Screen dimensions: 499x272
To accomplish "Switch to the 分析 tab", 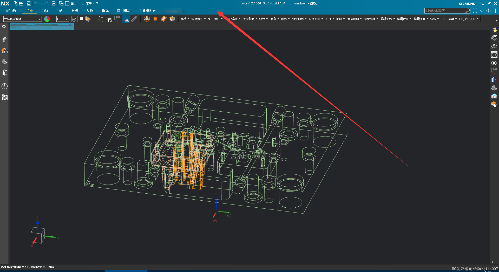I will click(75, 11).
